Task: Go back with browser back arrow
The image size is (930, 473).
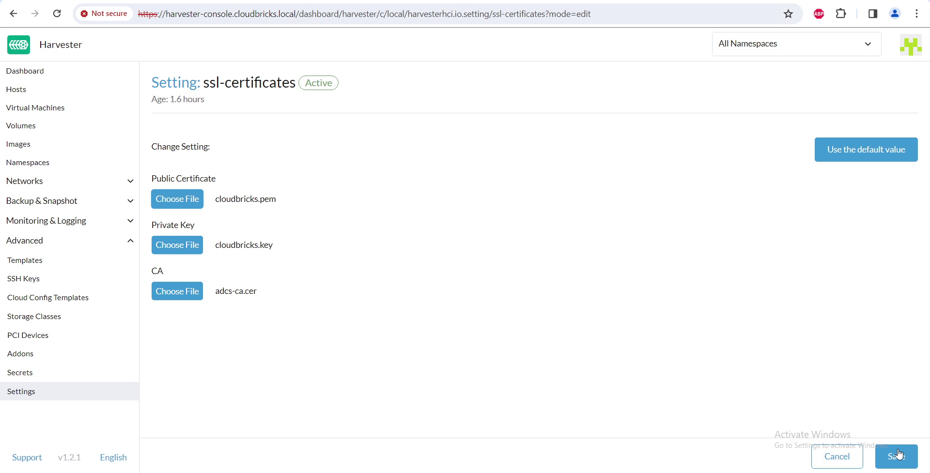Action: click(x=14, y=14)
